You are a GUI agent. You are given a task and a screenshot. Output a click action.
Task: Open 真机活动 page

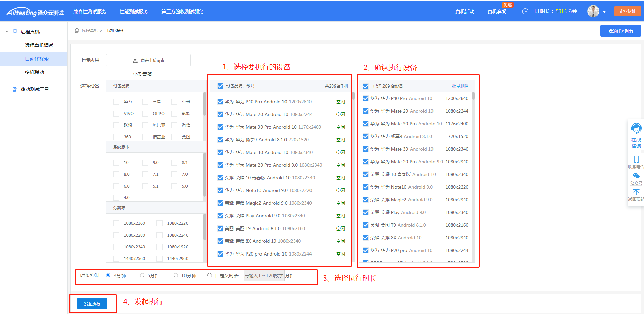(465, 11)
